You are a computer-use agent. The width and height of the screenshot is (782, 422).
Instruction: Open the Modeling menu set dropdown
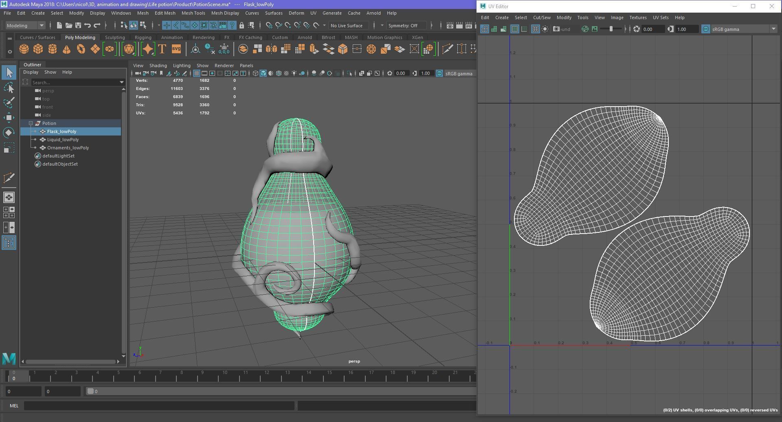(x=25, y=25)
